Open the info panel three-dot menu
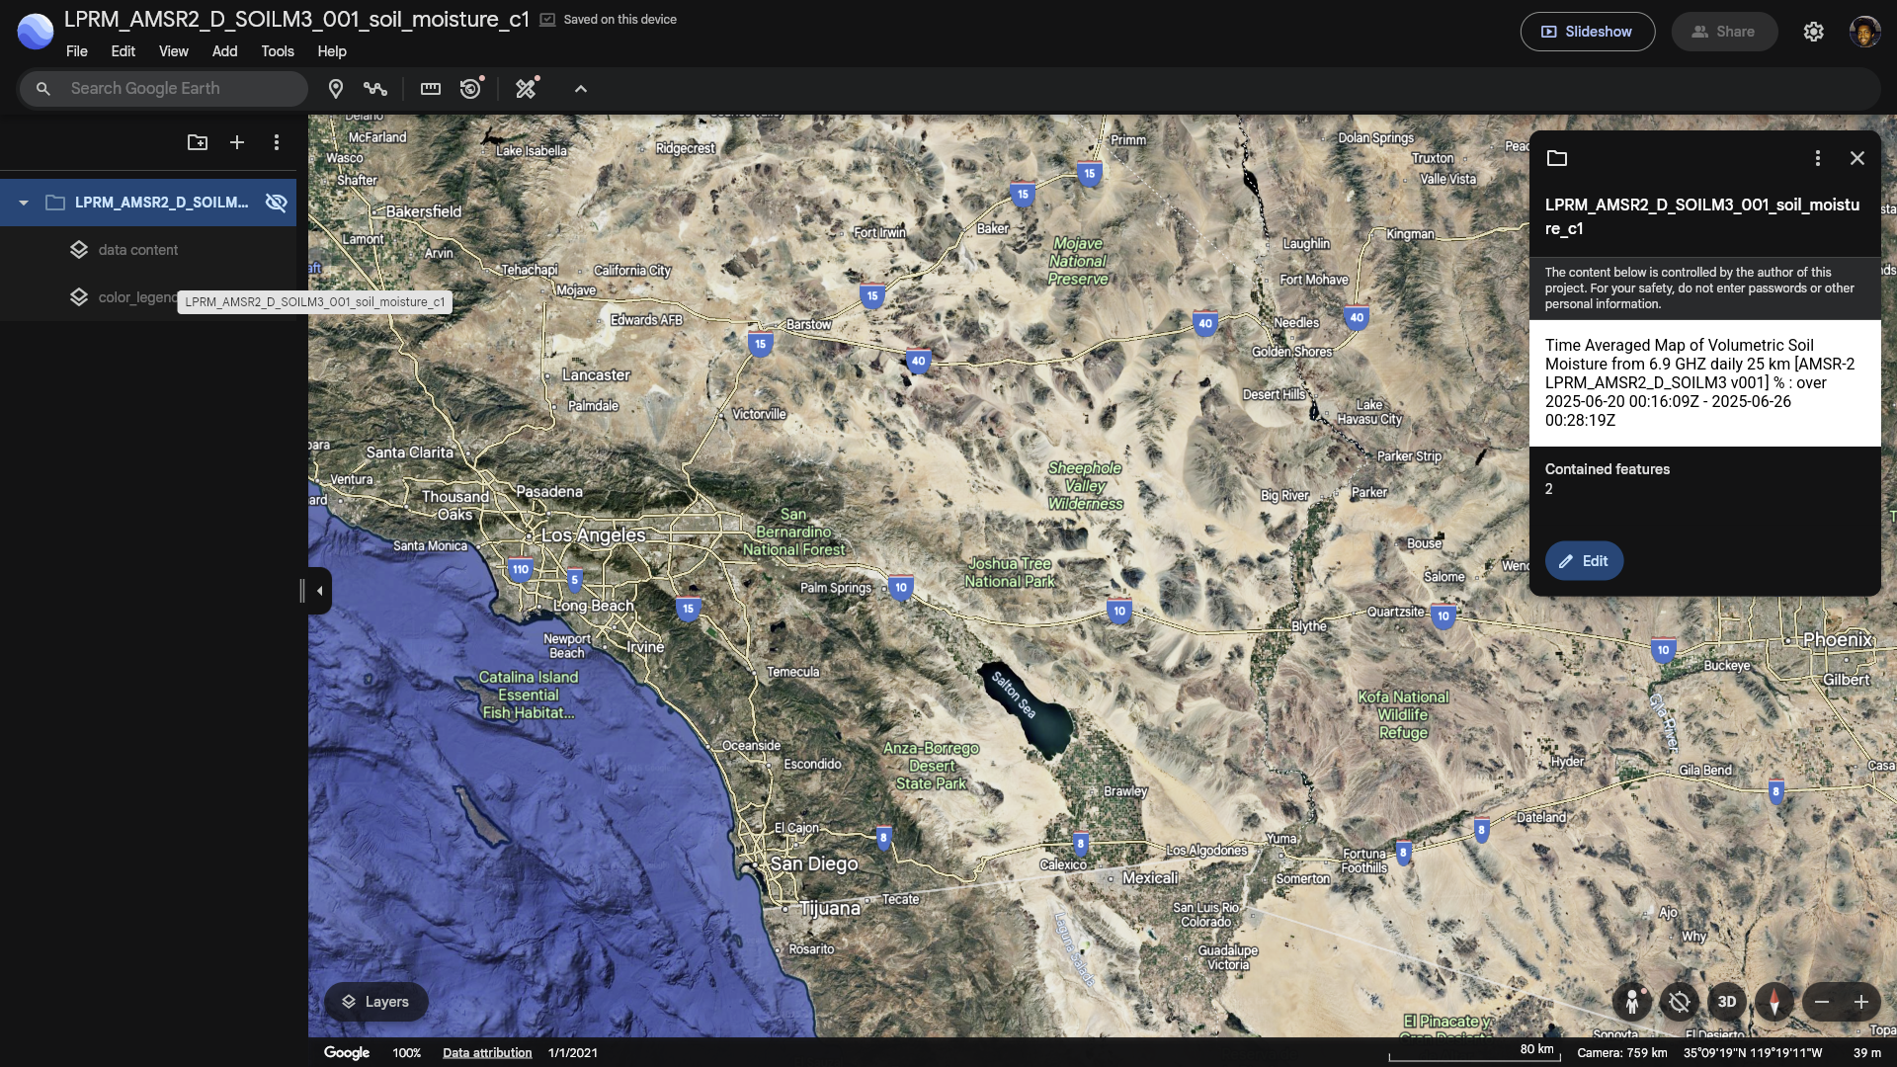Image resolution: width=1897 pixels, height=1067 pixels. coord(1817,158)
